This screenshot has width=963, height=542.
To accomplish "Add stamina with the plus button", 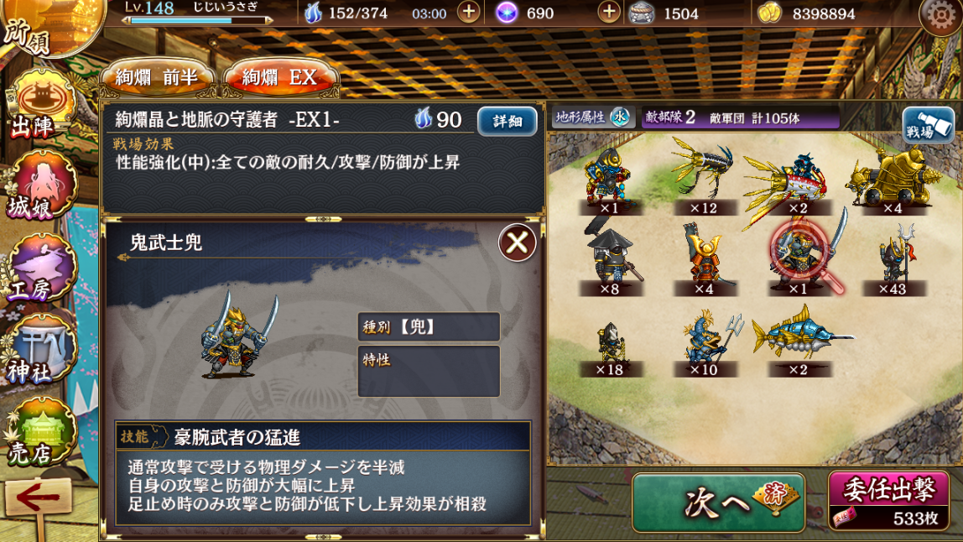I will point(469,13).
